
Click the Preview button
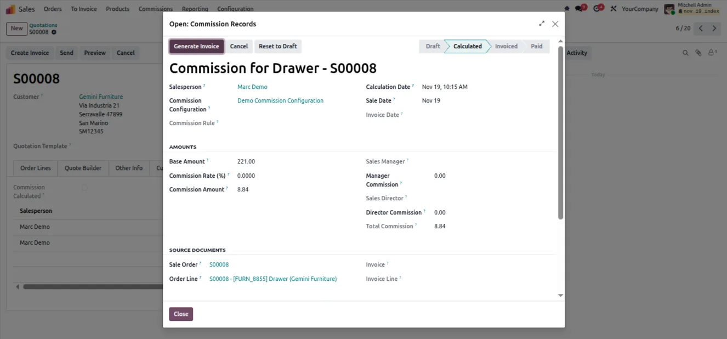coord(95,53)
